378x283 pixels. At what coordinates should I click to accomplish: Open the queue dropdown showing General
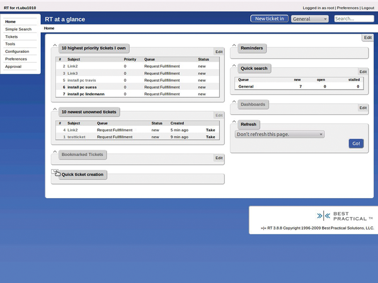[x=309, y=19]
